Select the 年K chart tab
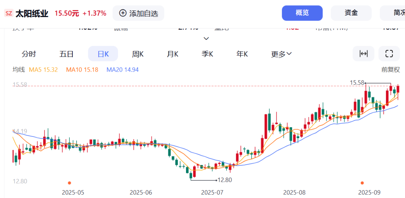The image size is (405, 198). 242,54
